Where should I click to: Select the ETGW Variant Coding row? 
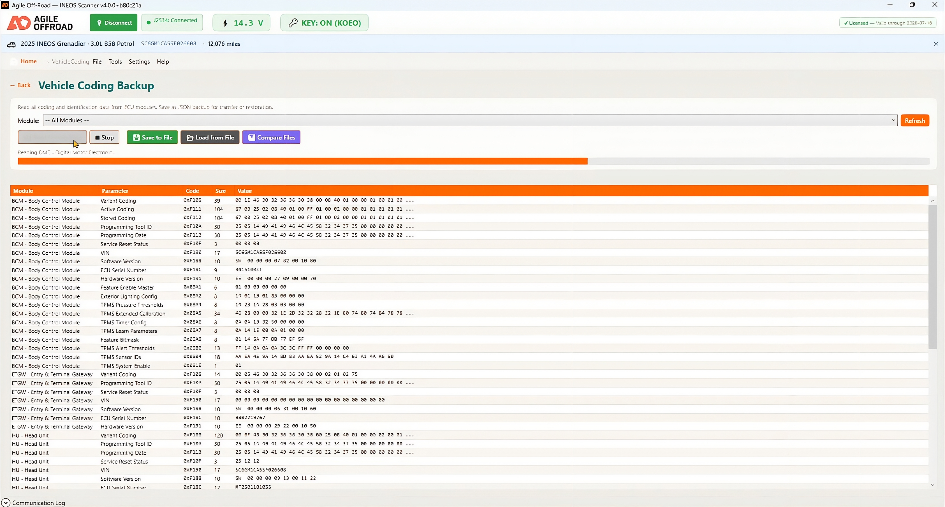coord(470,374)
